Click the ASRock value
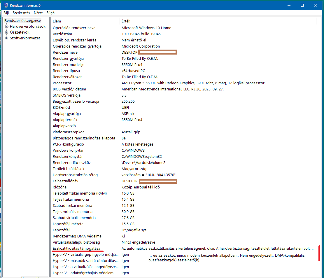This screenshot has width=324, height=278. pyautogui.click(x=128, y=114)
